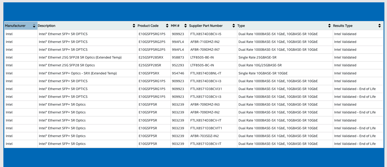Viewport: 387px width, 167px height.
Task: Select part number LTF8505-BC-IN
Action: click(x=202, y=65)
